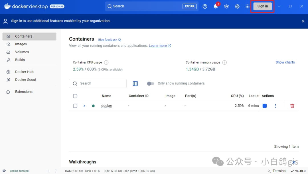
Task: Open Docker Scout in sidebar
Action: pos(29,80)
